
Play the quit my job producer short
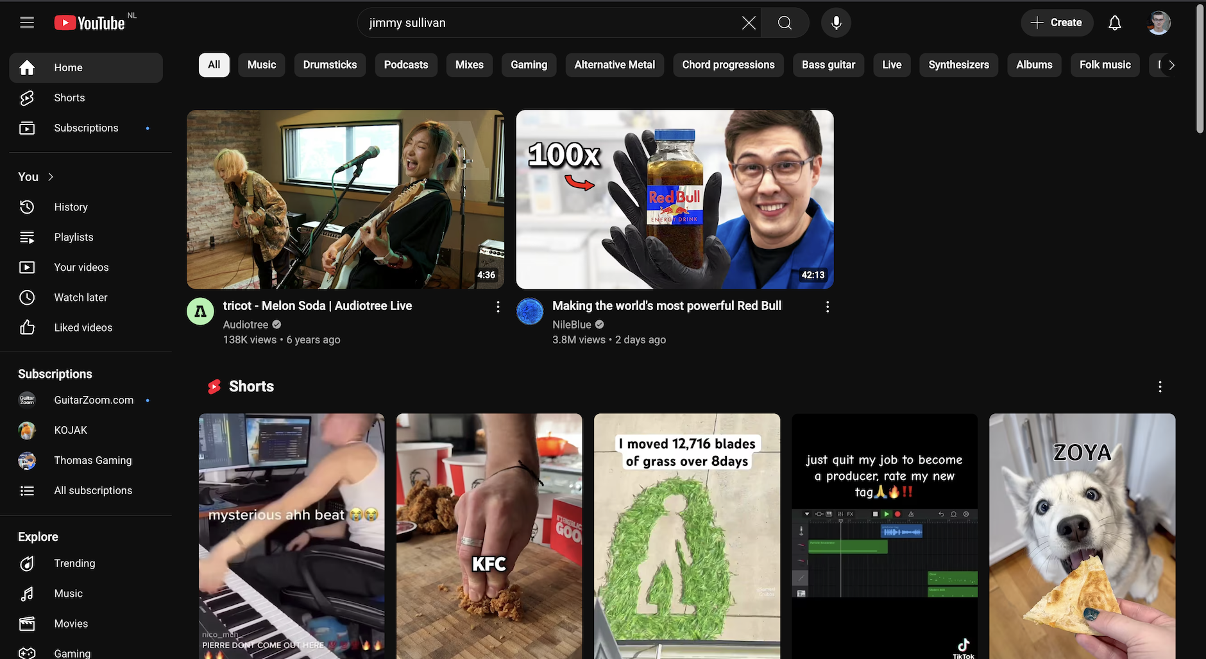tap(885, 536)
